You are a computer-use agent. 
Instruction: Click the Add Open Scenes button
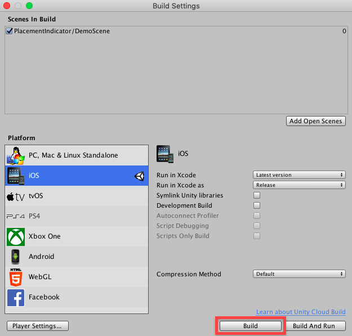tap(315, 121)
